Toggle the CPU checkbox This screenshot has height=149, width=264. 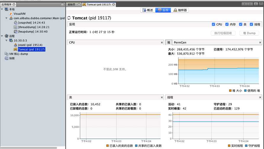[x=213, y=24]
